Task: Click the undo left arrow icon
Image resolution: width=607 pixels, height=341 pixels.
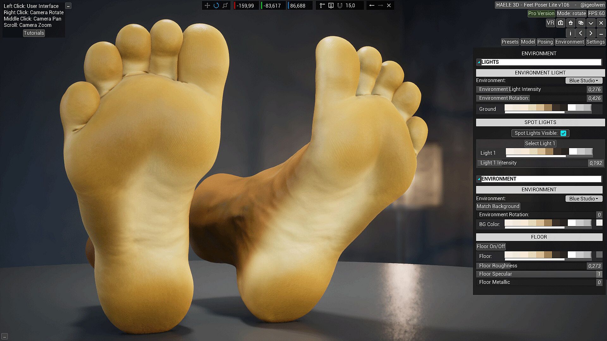Action: pyautogui.click(x=372, y=5)
